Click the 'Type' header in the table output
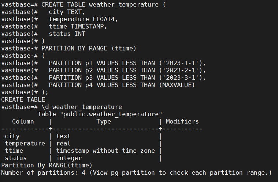This screenshot has width=278, height=182. pos(103,121)
